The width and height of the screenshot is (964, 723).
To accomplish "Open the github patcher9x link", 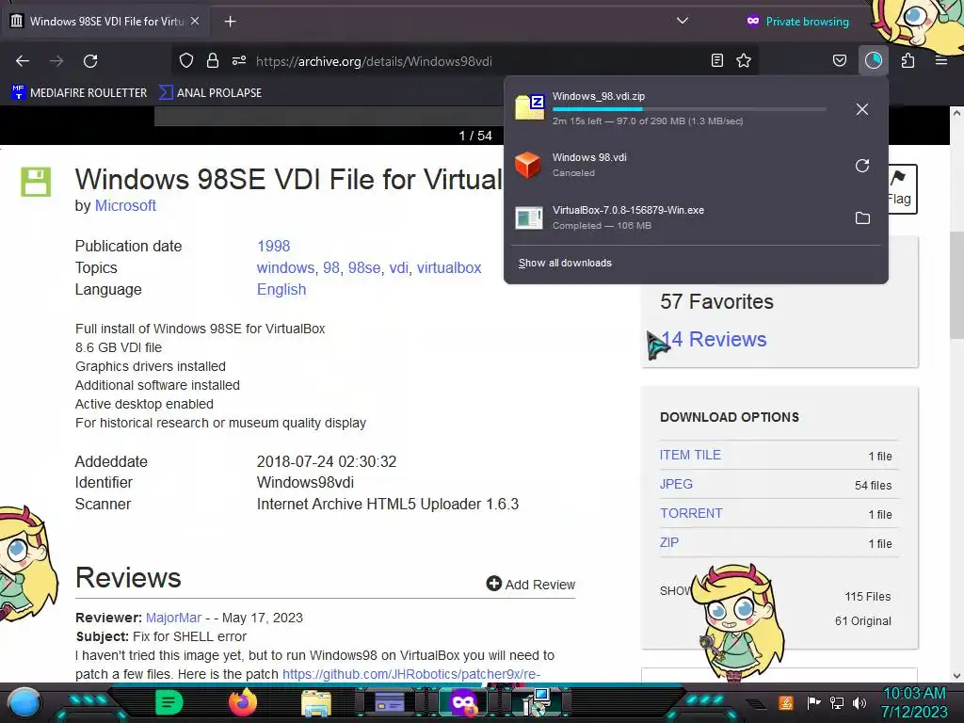I will pyautogui.click(x=411, y=674).
